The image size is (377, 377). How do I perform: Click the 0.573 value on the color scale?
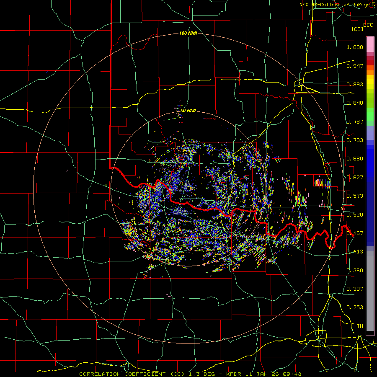(x=355, y=196)
